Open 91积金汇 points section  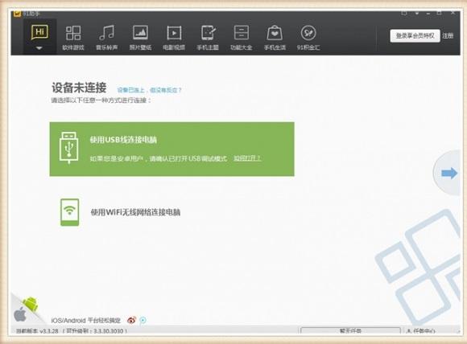point(308,37)
